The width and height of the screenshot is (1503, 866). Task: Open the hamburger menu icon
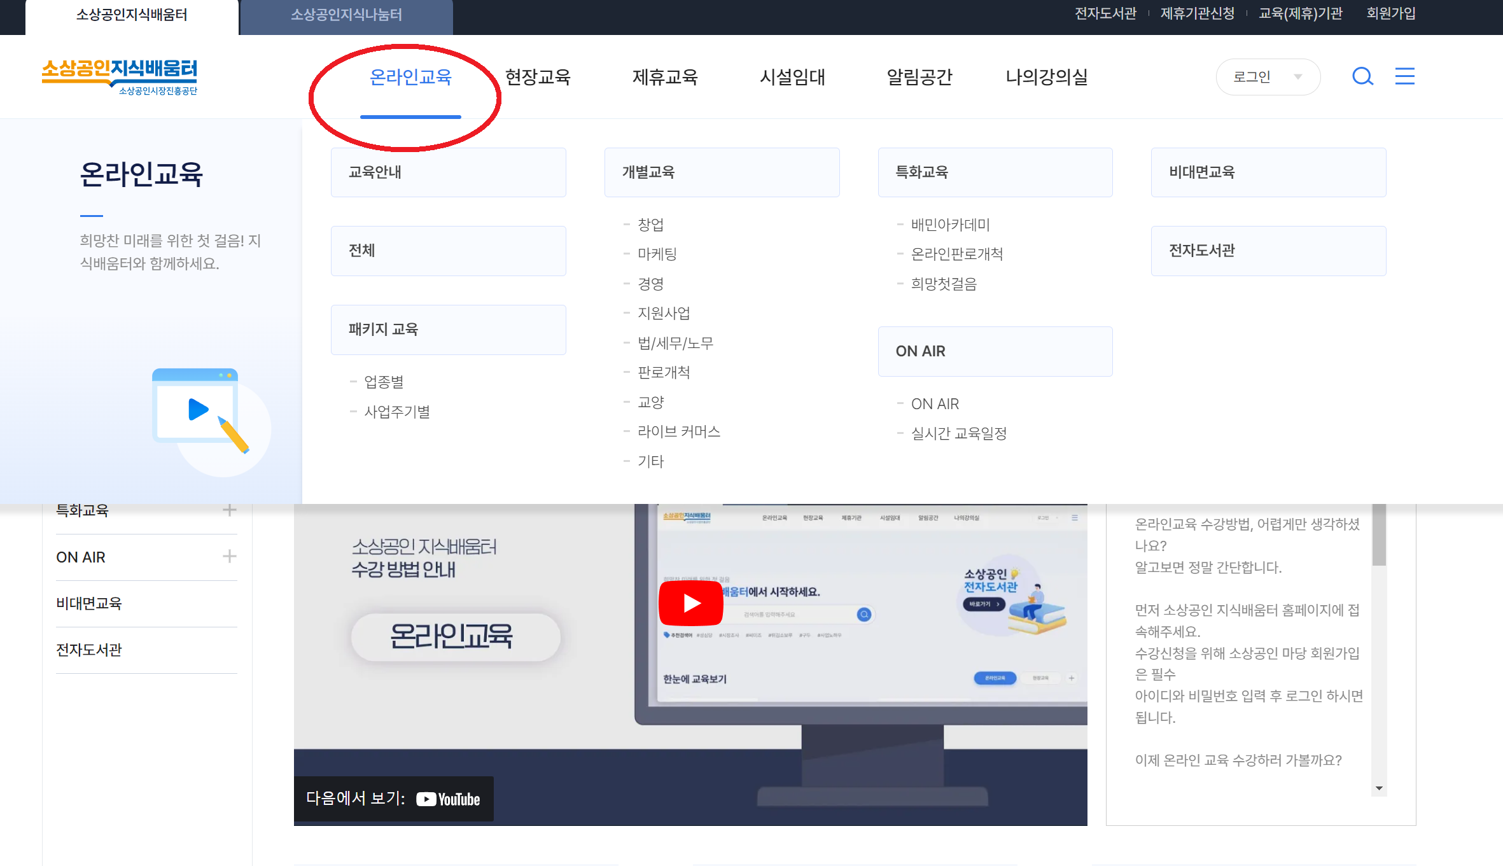pyautogui.click(x=1404, y=76)
